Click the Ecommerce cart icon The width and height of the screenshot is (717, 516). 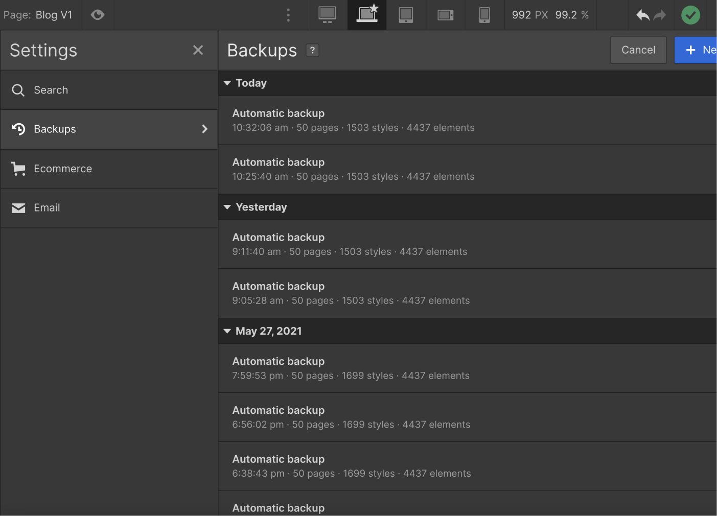18,169
